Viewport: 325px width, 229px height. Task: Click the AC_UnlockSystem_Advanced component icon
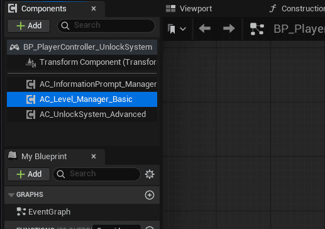(x=31, y=114)
